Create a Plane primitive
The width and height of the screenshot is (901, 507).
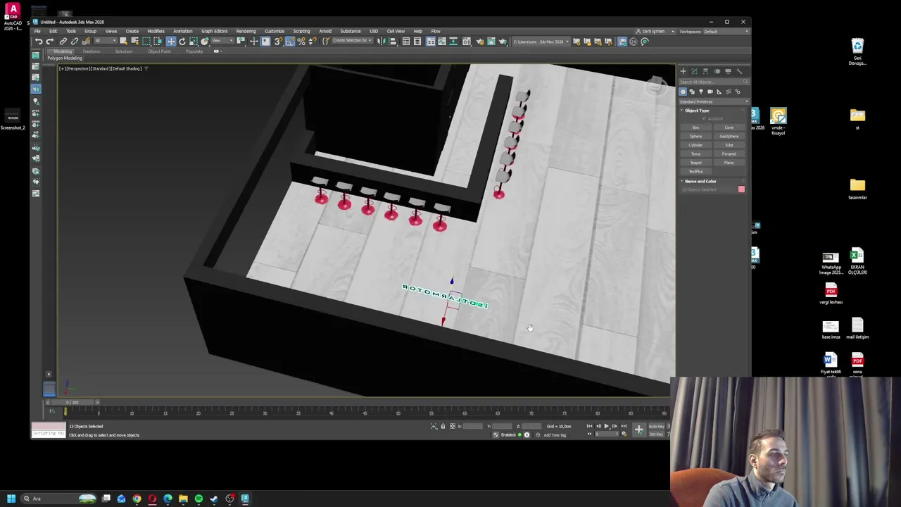[x=729, y=163]
